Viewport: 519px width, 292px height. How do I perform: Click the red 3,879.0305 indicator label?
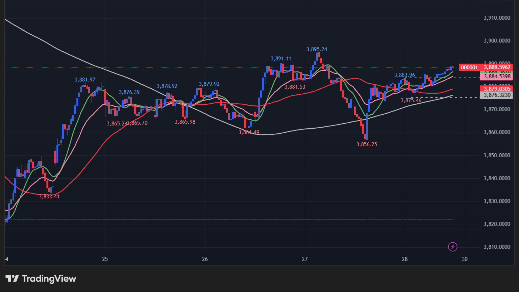pyautogui.click(x=498, y=89)
